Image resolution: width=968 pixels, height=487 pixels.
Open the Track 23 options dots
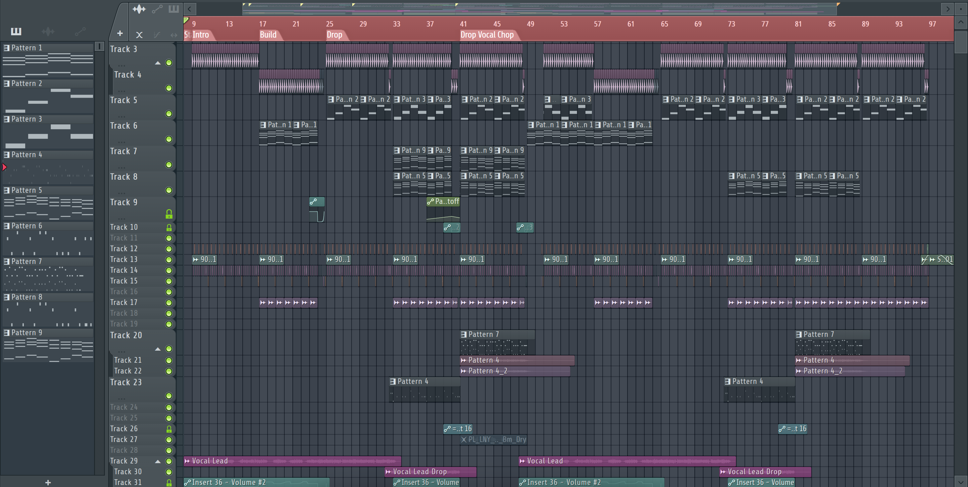point(121,398)
